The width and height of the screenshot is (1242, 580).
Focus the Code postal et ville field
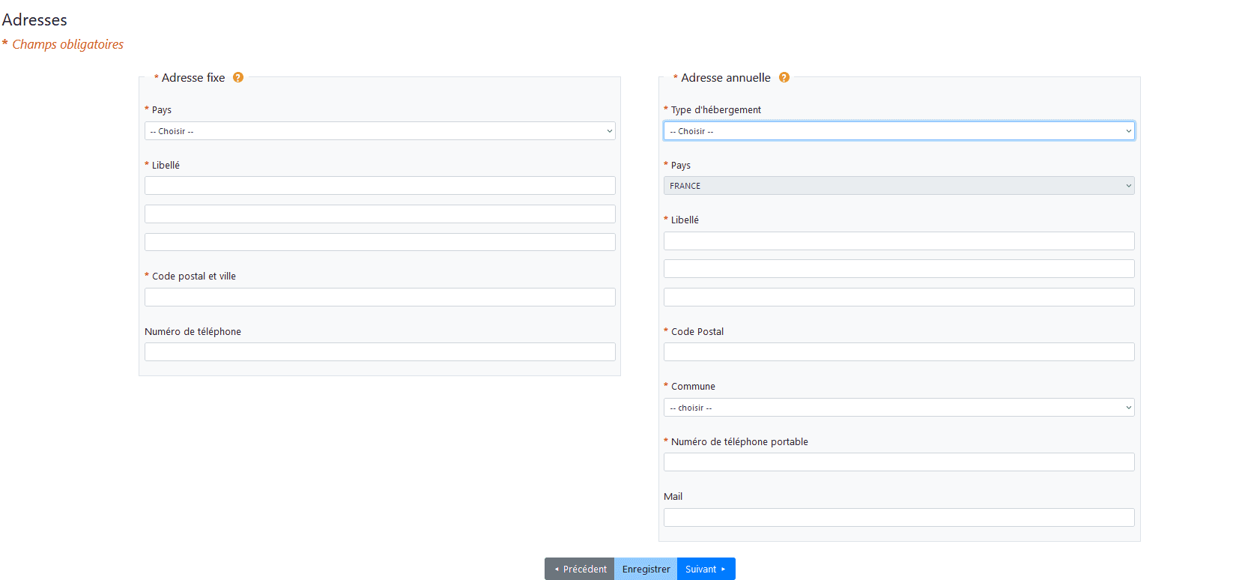380,297
